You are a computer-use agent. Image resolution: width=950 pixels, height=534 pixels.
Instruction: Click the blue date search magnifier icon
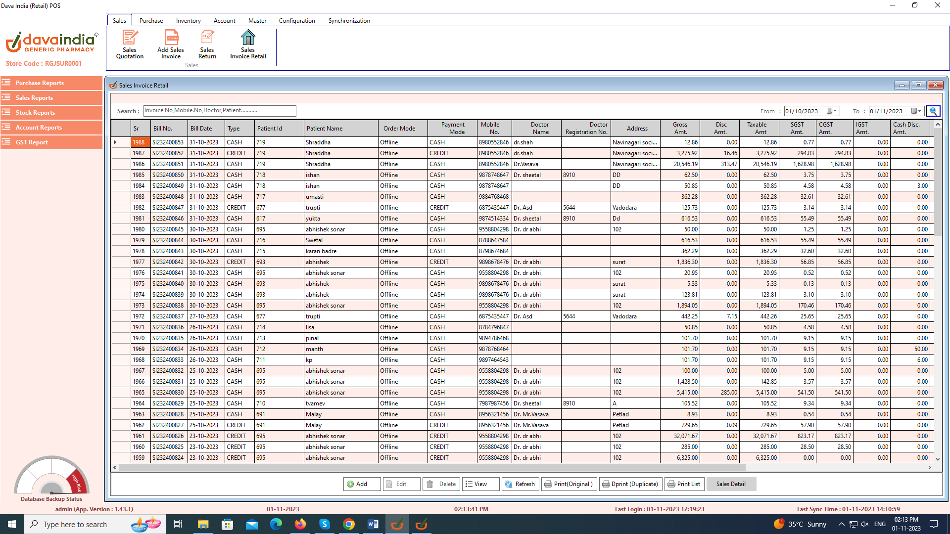(x=933, y=111)
